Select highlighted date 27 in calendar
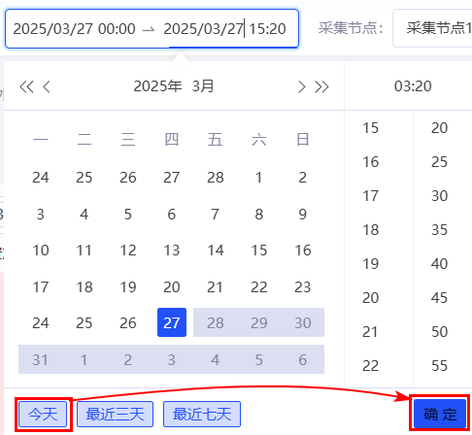Screen dimensions: 472x435 (x=172, y=322)
